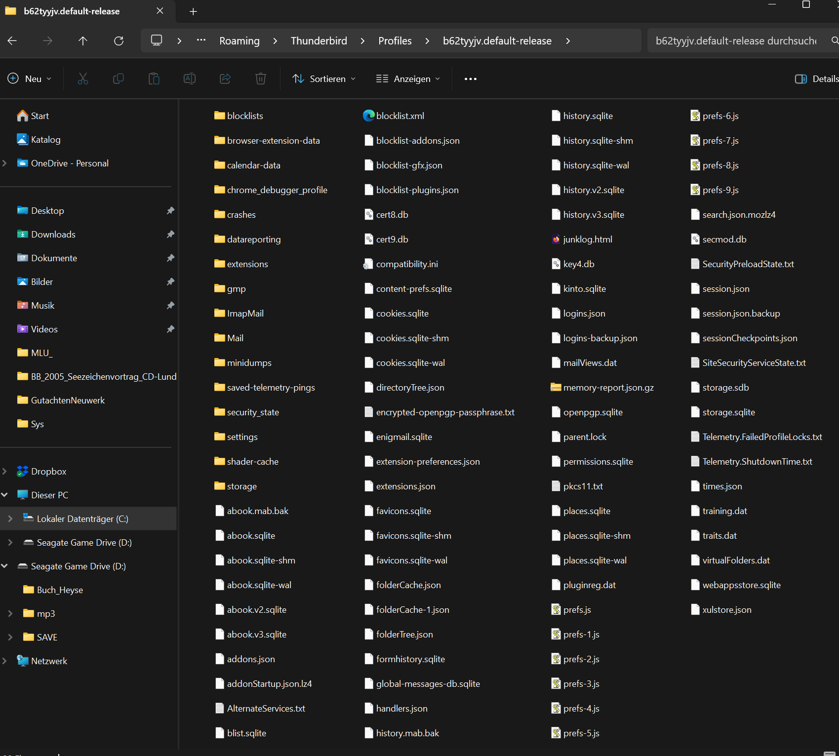Select Downloads in the sidebar
Screen dimensions: 839x756
click(53, 235)
